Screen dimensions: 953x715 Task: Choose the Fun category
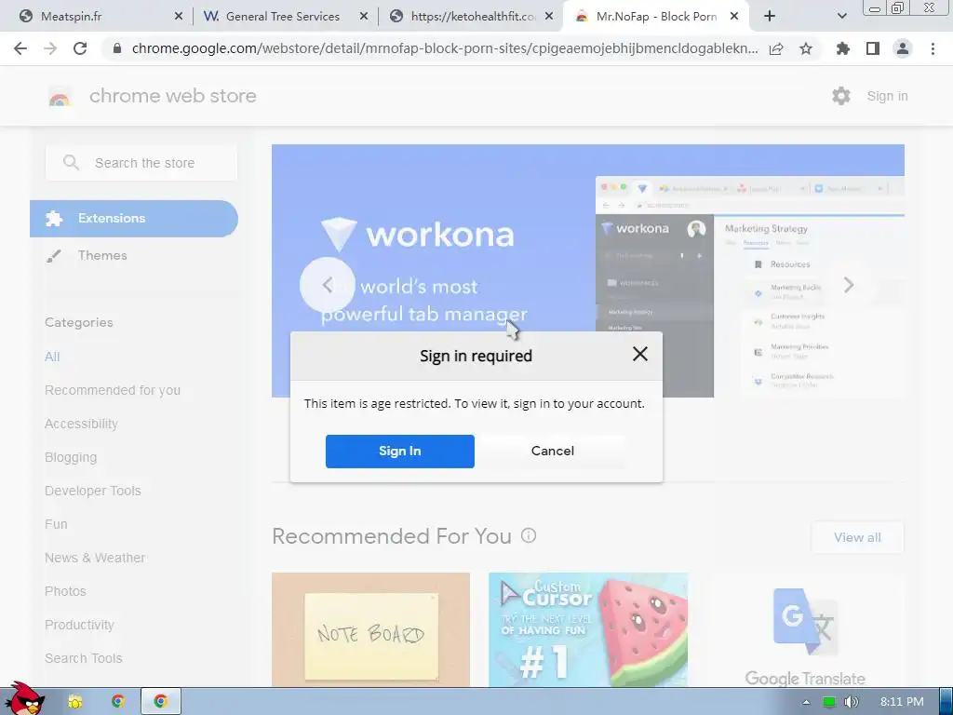56,524
